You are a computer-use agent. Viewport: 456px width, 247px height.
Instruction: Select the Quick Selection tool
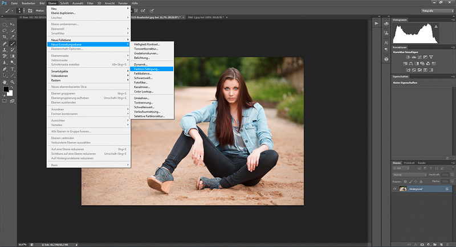click(12, 31)
